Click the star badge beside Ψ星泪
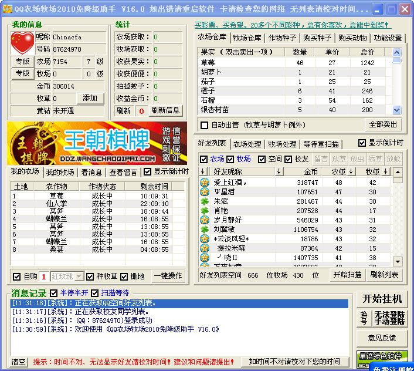Screen dimensions: 414x371 pos(204,192)
